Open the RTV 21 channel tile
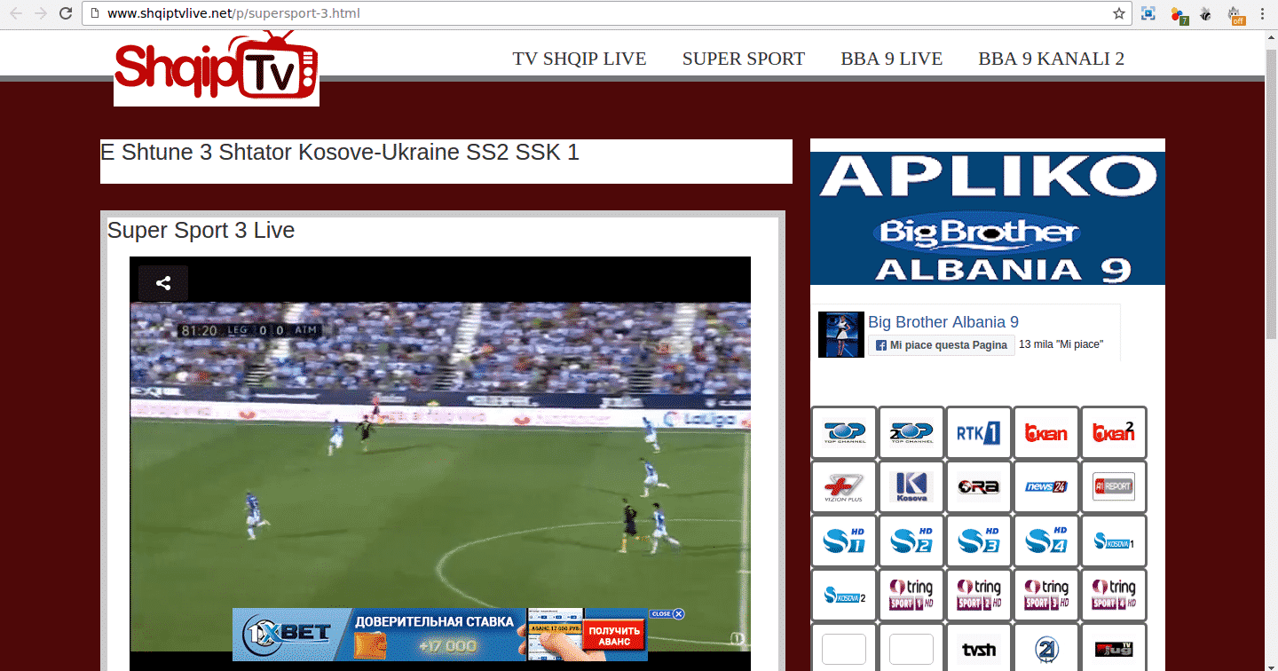 point(1046,648)
